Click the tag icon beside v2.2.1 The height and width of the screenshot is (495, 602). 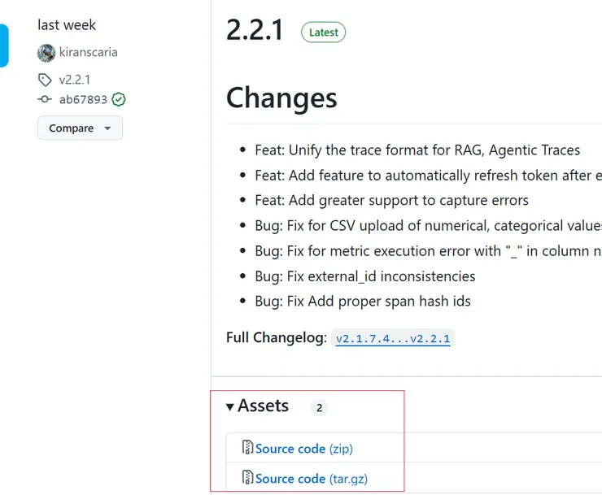[x=45, y=80]
